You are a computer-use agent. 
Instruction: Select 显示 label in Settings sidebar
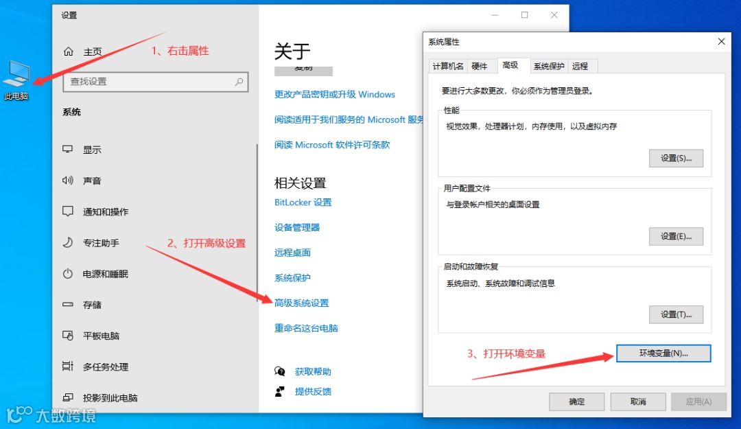[x=92, y=150]
